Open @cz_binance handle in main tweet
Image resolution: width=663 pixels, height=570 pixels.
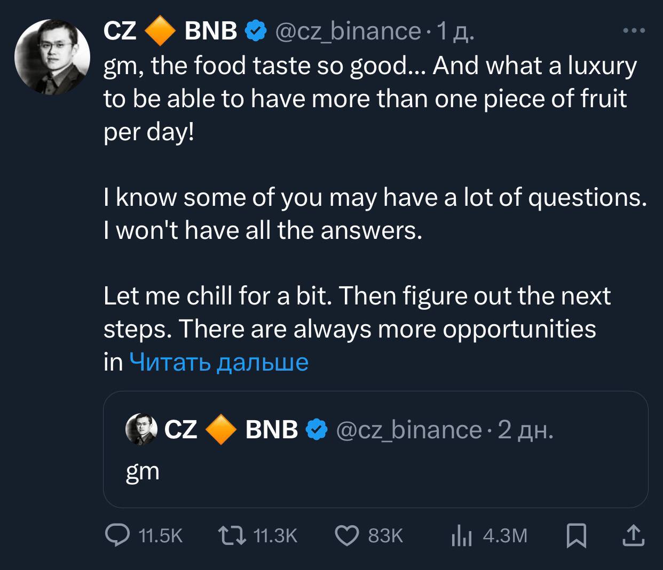coord(348,31)
